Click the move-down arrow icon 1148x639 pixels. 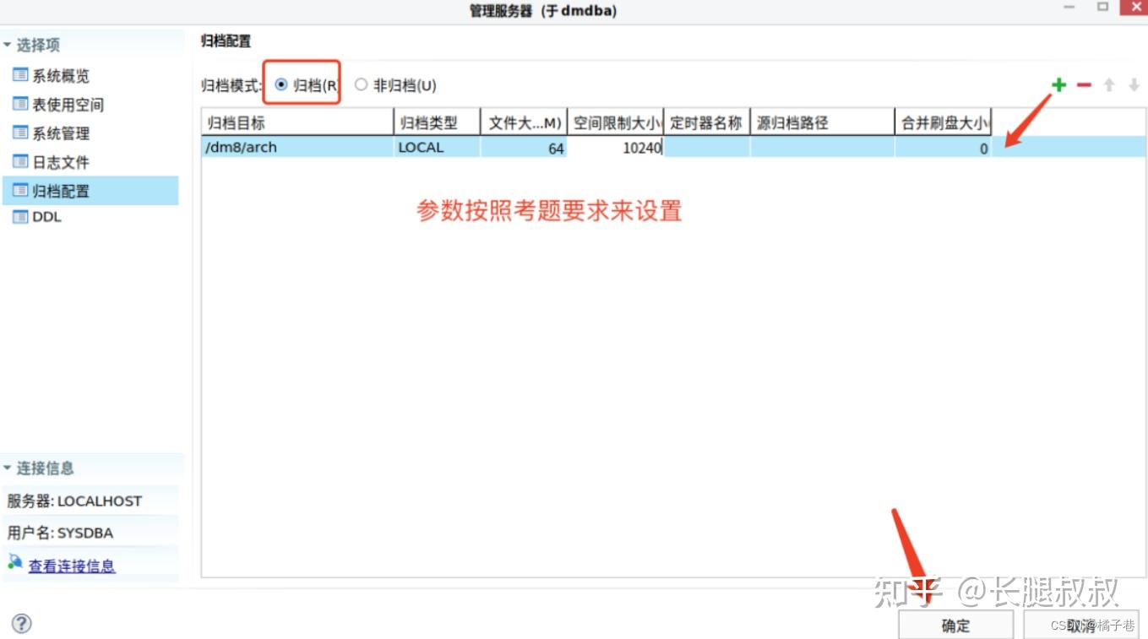[x=1132, y=84]
